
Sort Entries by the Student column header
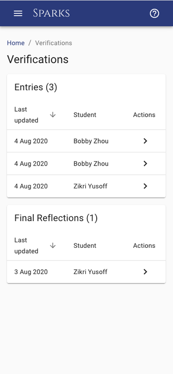coord(85,115)
